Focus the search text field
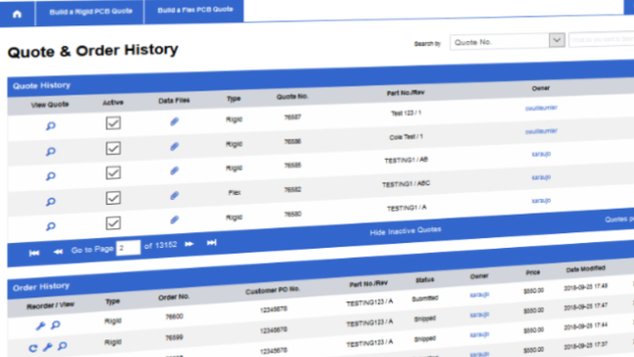The image size is (634, 357). (601, 40)
